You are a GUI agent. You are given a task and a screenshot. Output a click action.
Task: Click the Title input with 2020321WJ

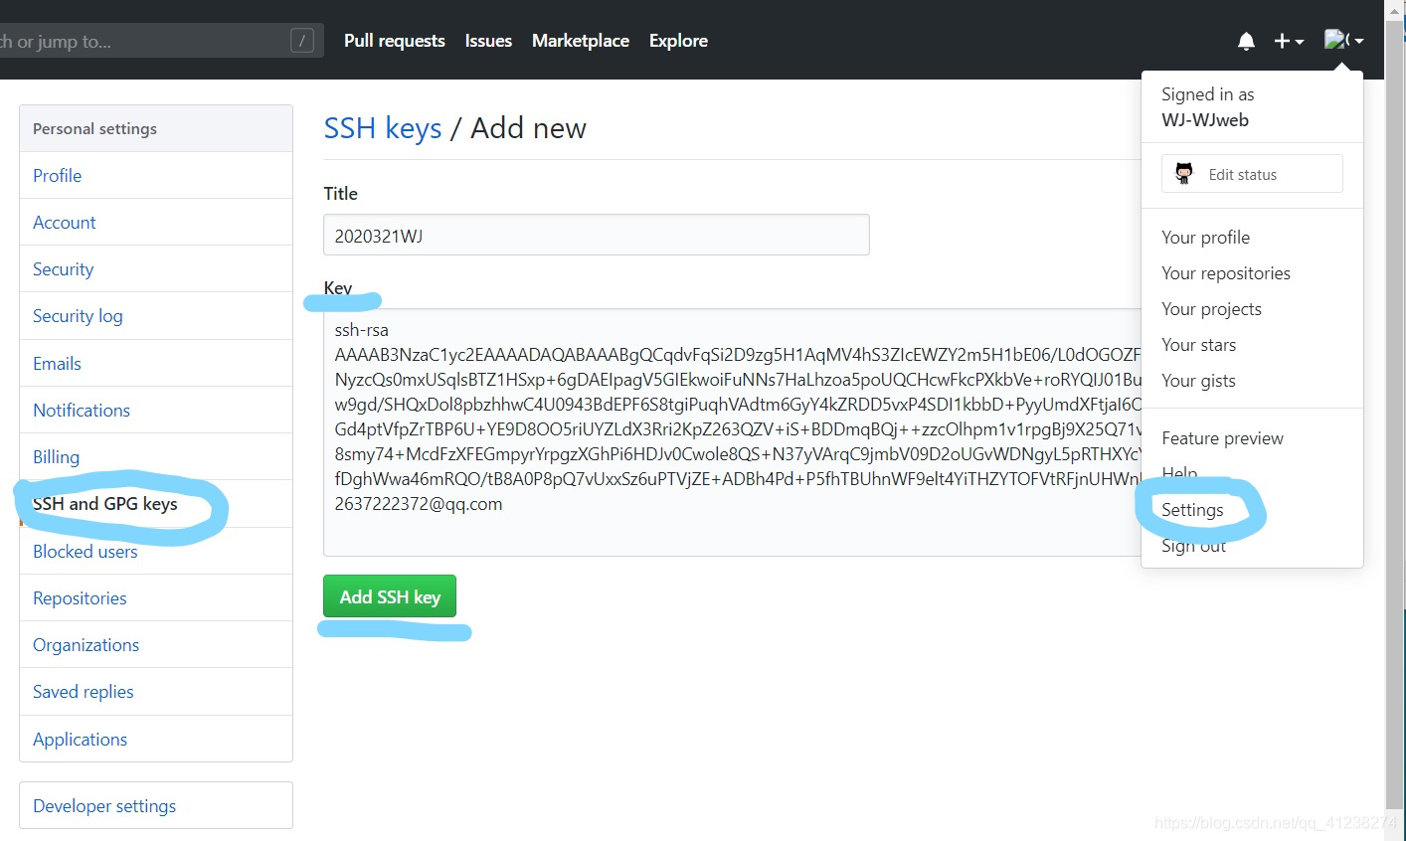(x=597, y=236)
